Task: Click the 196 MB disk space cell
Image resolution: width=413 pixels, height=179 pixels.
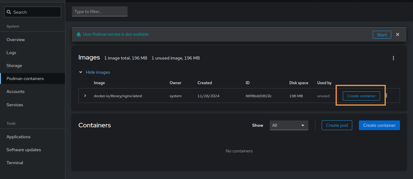Action: point(296,96)
